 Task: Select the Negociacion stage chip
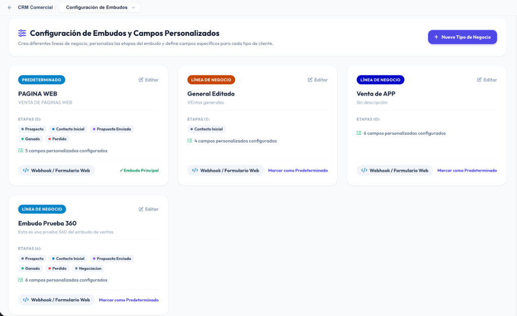pyautogui.click(x=88, y=268)
